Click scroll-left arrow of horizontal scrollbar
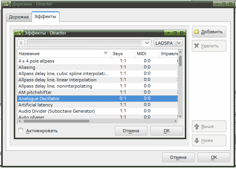 20,121
